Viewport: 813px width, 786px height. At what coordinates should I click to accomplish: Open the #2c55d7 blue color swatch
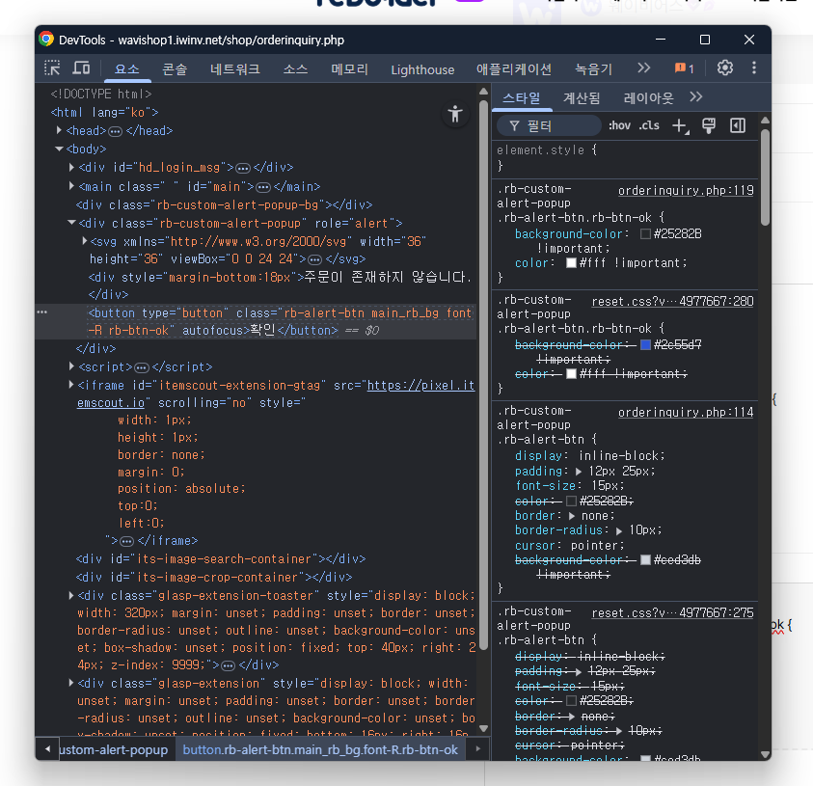645,345
